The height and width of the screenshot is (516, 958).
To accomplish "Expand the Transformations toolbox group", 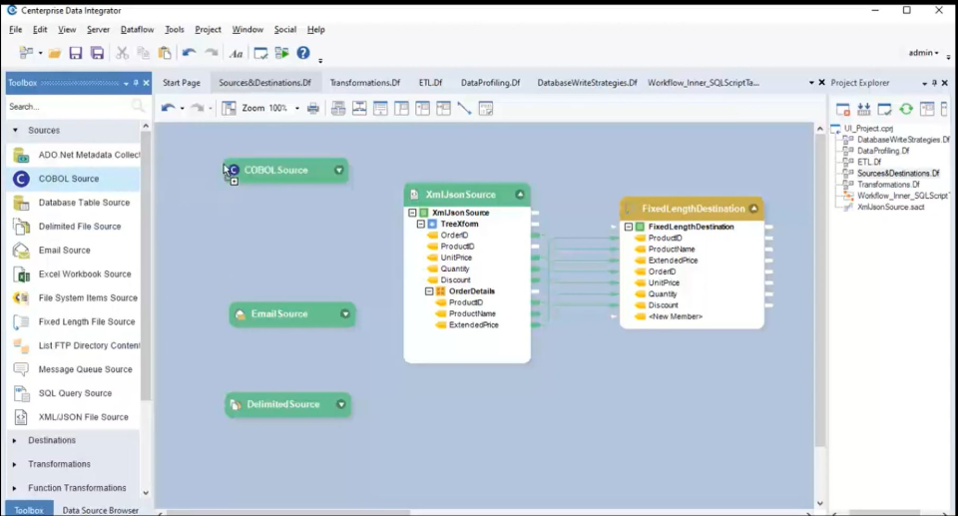I will pos(15,464).
